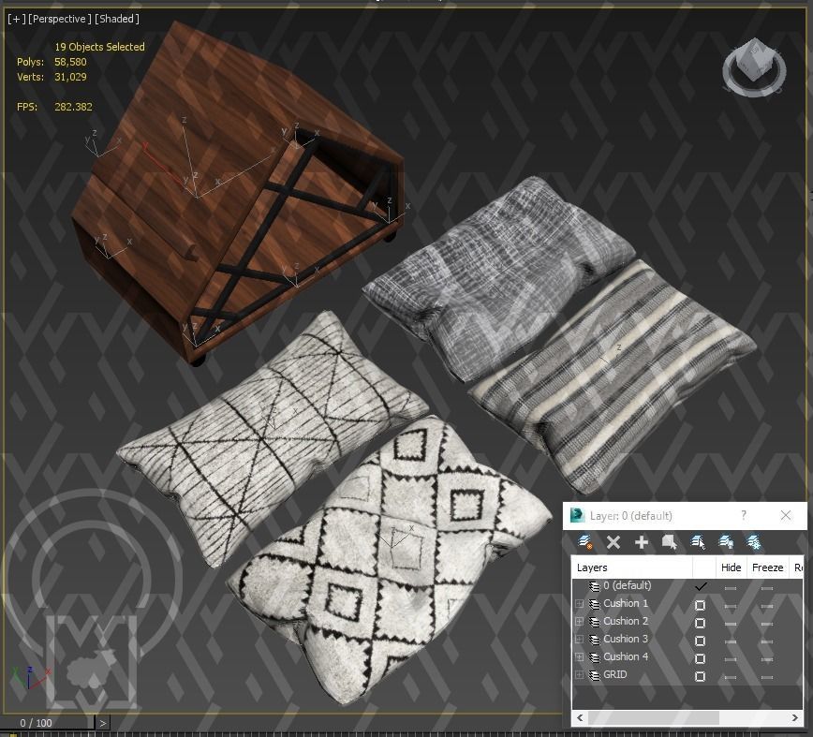Set GRID as current layer checkbox
813x737 pixels.
click(x=700, y=676)
